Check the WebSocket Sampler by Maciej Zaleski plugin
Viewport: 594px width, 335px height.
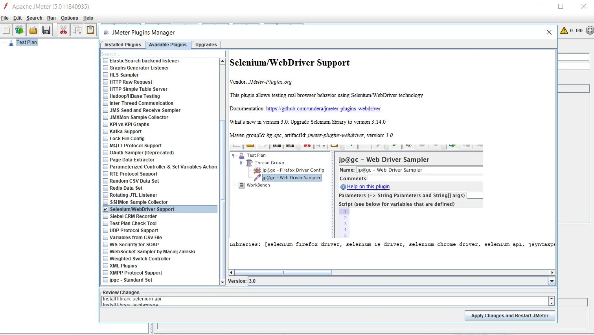tap(105, 252)
